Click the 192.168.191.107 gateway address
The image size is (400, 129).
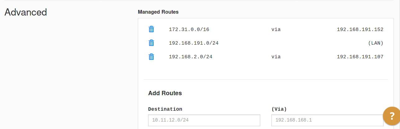coord(360,57)
